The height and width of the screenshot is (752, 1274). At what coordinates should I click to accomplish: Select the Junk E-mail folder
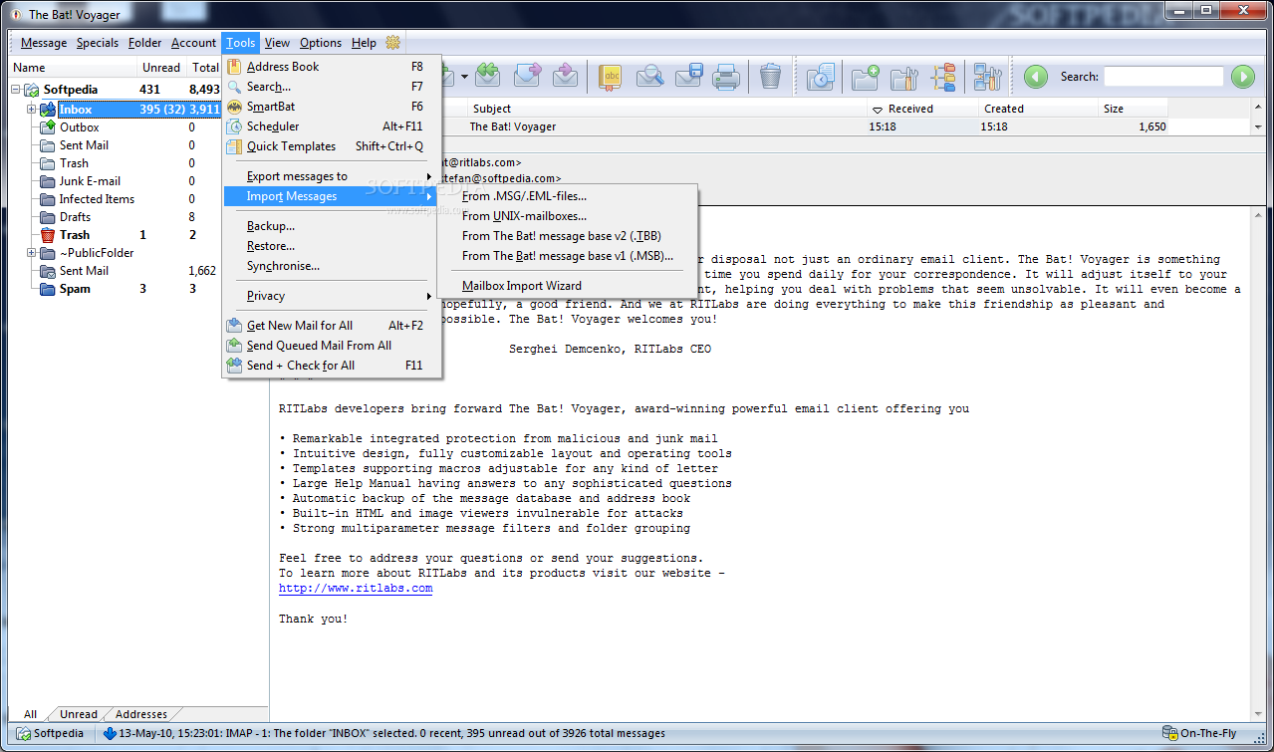(90, 181)
